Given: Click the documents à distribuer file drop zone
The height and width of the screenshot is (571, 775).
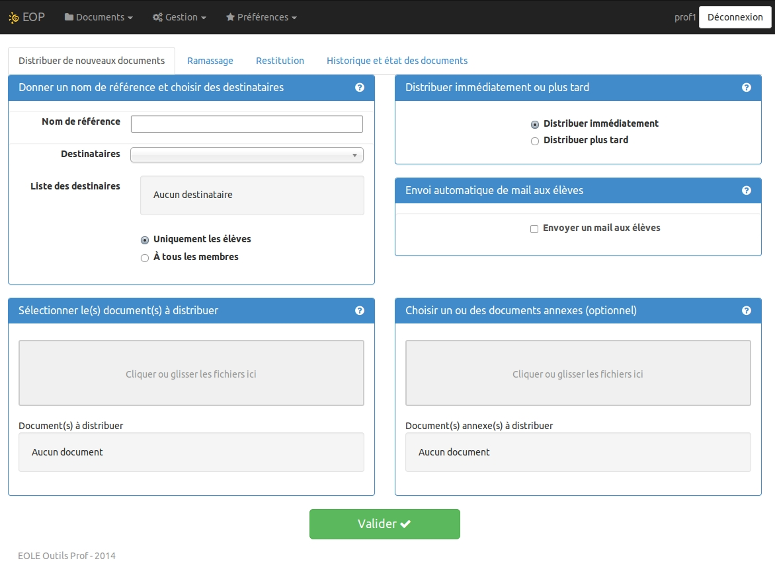Looking at the screenshot, I should point(191,373).
